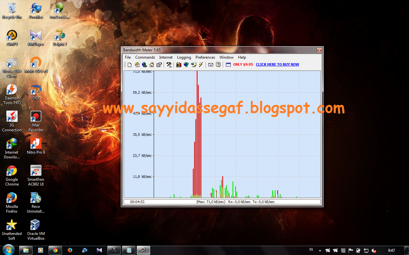
Task: Click the notes toolbar icon
Action: (193, 64)
